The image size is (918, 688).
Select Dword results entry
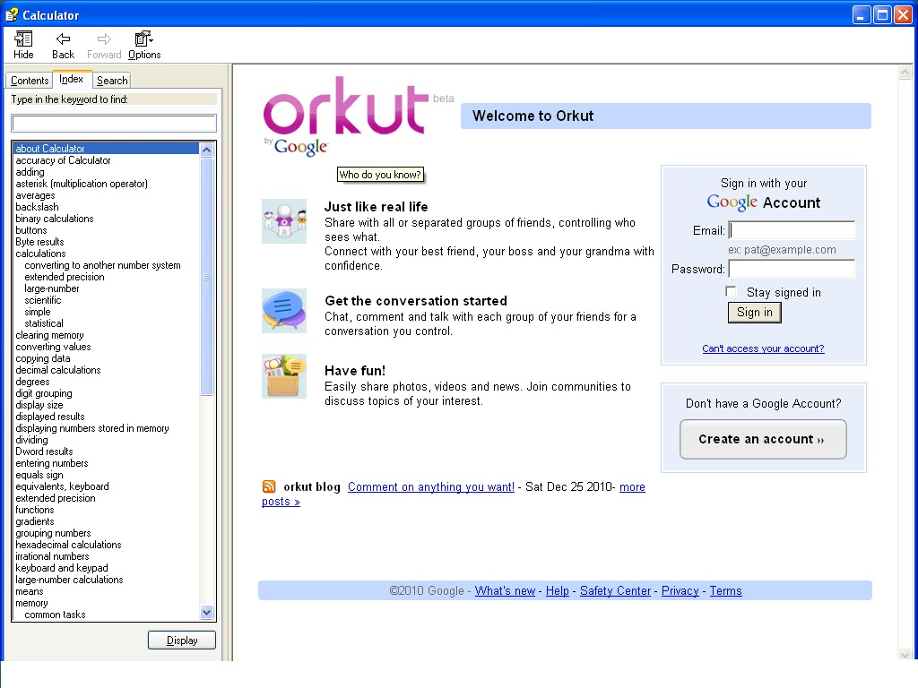pyautogui.click(x=45, y=451)
